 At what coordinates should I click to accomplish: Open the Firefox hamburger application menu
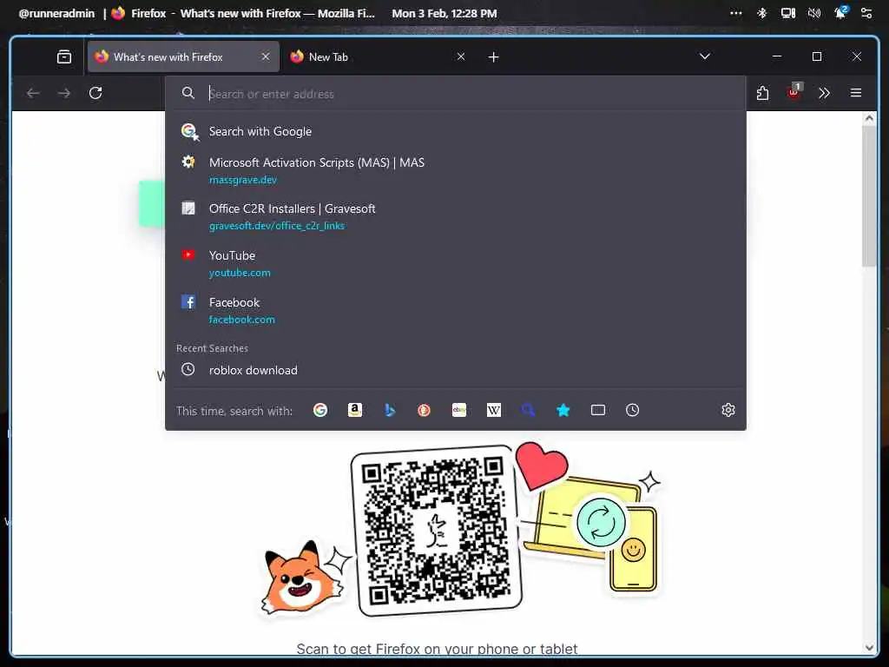click(856, 93)
